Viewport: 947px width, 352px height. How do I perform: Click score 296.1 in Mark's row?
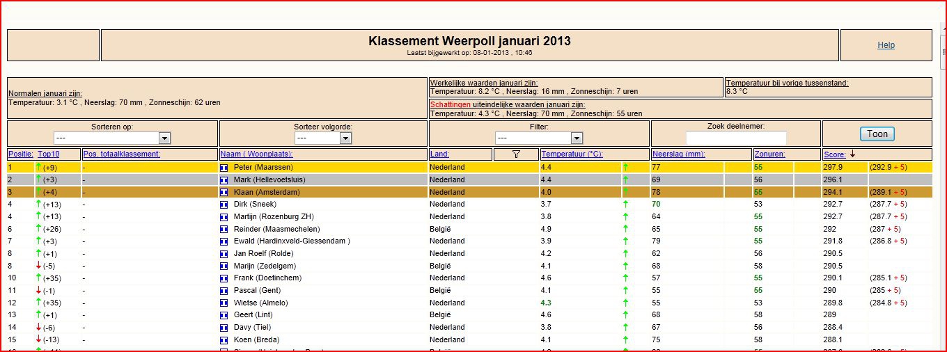[x=833, y=180]
